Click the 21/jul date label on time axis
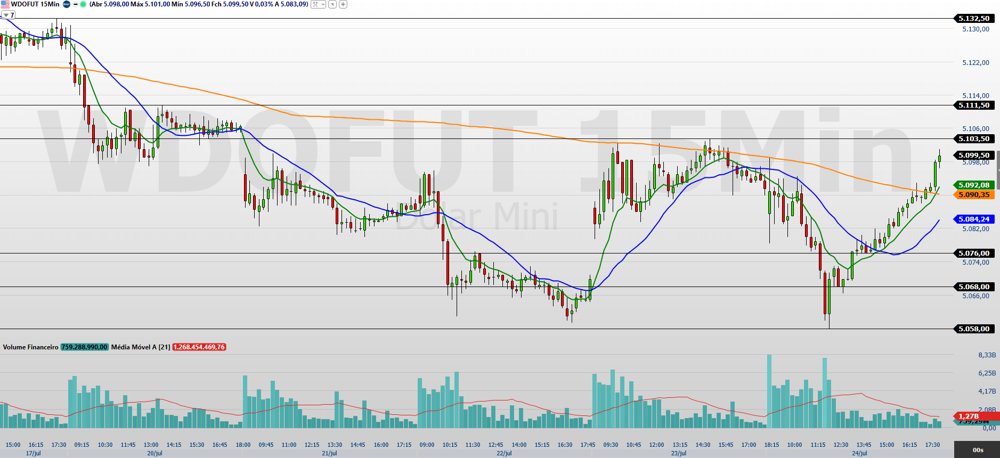Screen dimensions: 1000x458 click(x=329, y=453)
